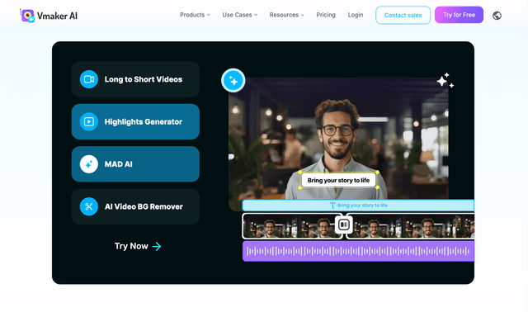Click the purple audio waveform track
This screenshot has width=528, height=312.
[x=358, y=251]
